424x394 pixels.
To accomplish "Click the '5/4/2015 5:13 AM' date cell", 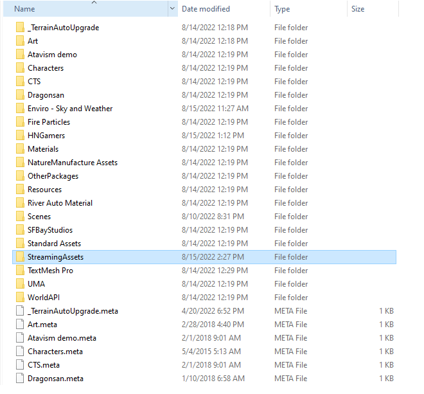I will (211, 352).
